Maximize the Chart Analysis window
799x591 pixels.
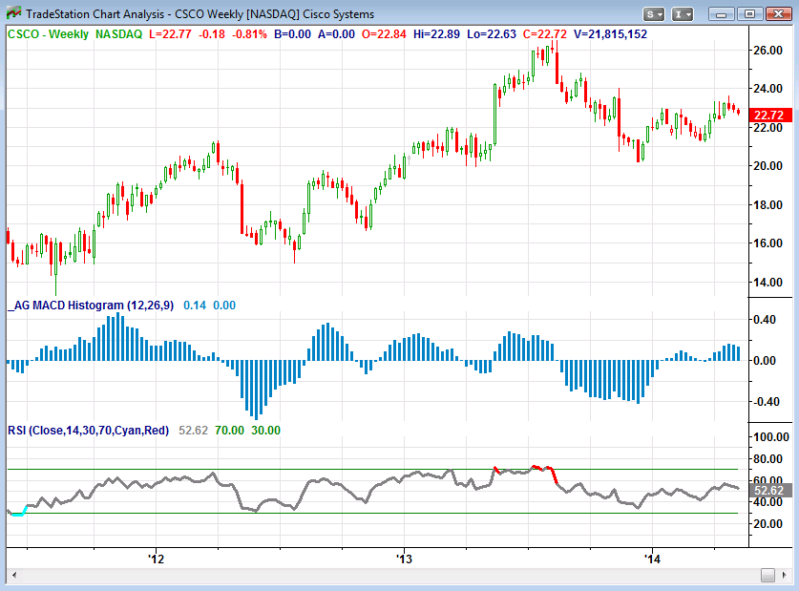(749, 14)
